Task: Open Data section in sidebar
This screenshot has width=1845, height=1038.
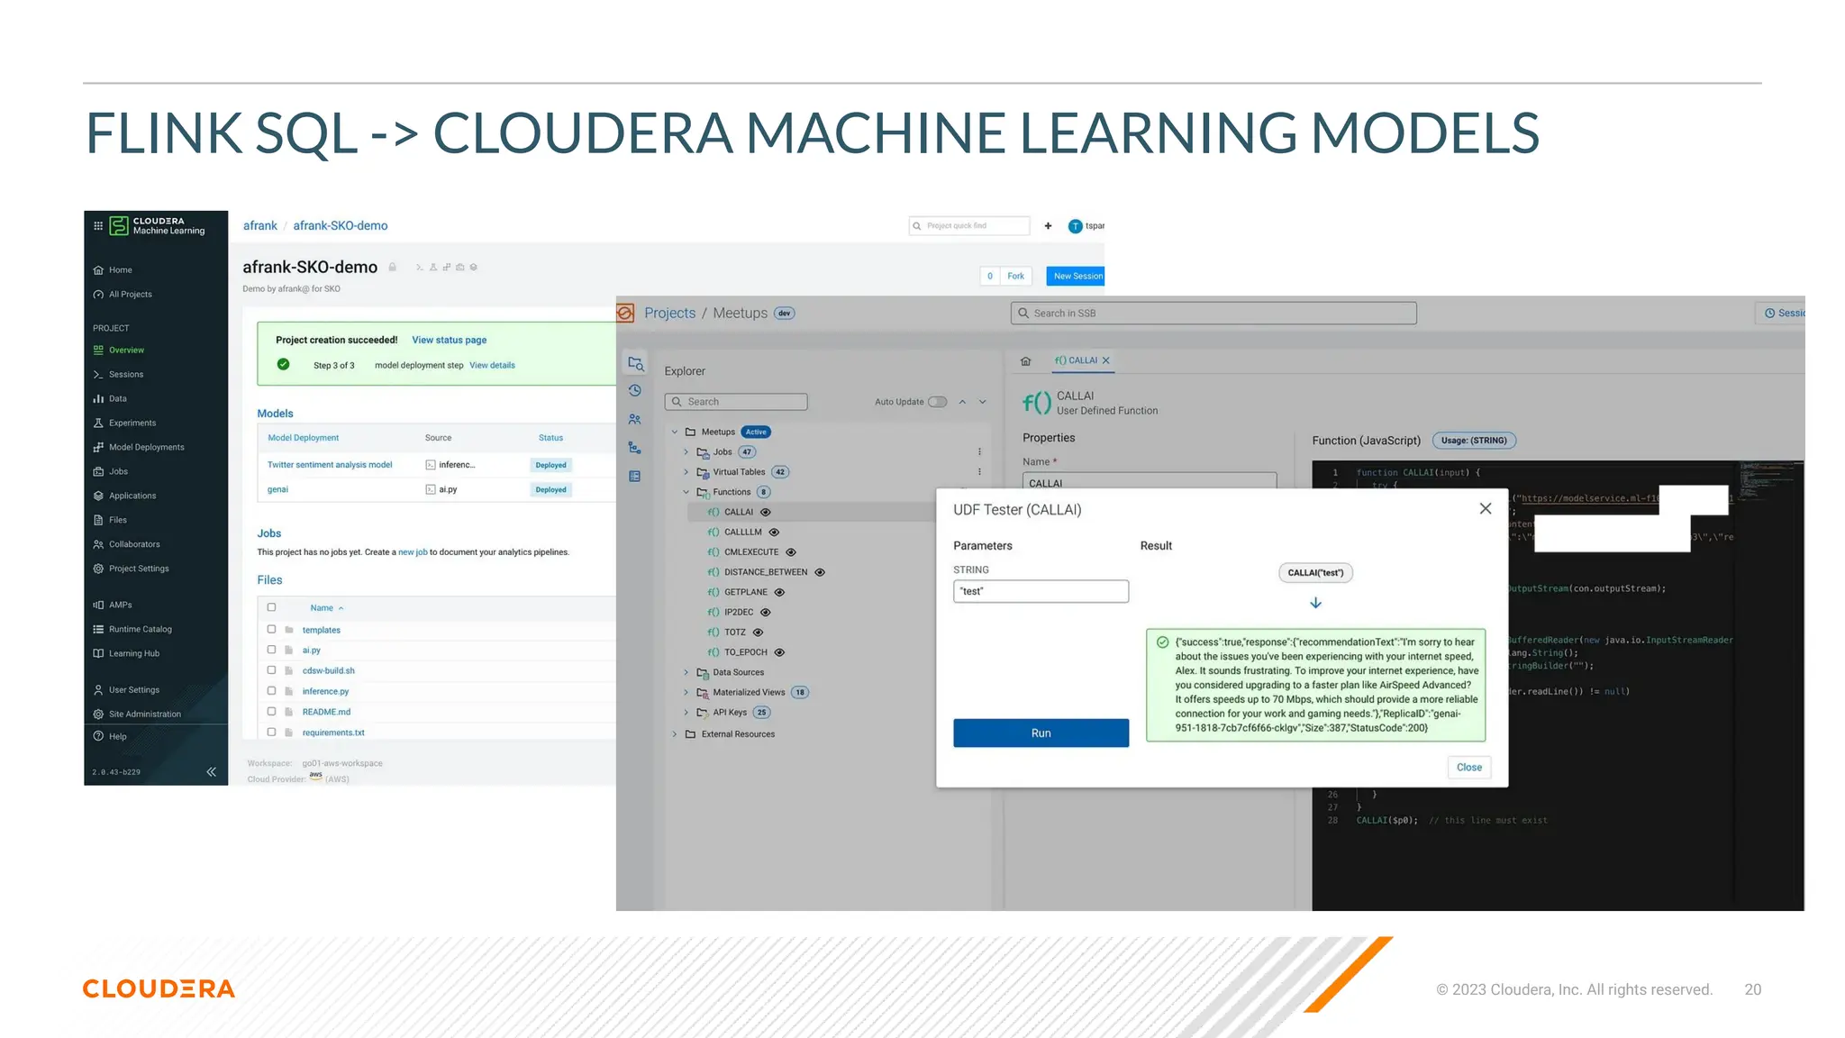Action: coord(110,399)
